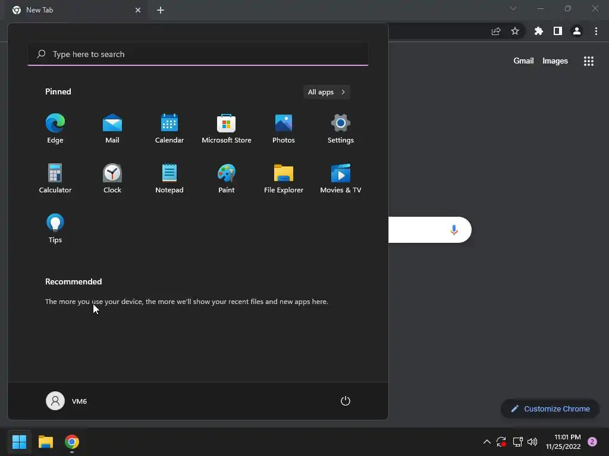Focus the Type here to search box
The image size is (609, 456).
198,54
